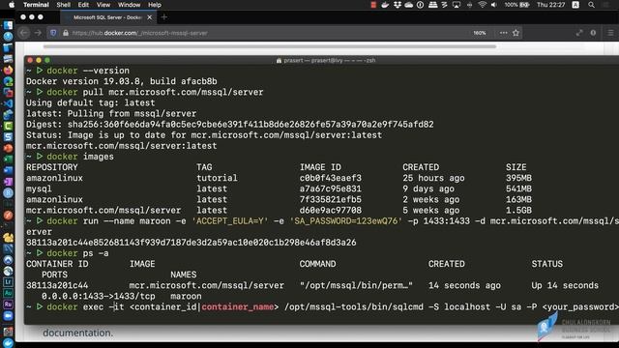Click the 'docker ps -a' command
619x348 pixels.
click(x=77, y=253)
